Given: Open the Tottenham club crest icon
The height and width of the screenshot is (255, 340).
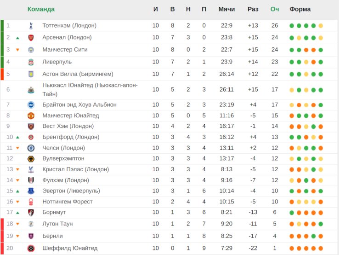Looking at the screenshot, I should pyautogui.click(x=31, y=26).
